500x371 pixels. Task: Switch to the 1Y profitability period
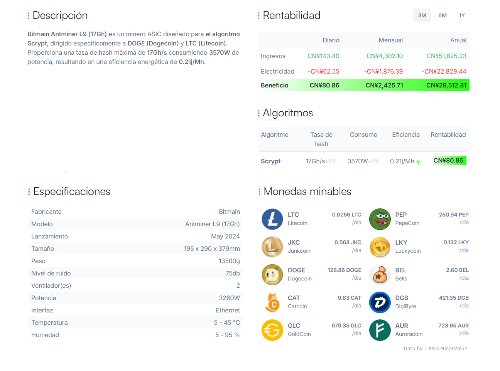click(x=462, y=15)
